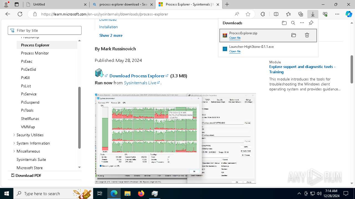355x199 pixels.
Task: Focus the Filter by title field
Action: (45, 30)
